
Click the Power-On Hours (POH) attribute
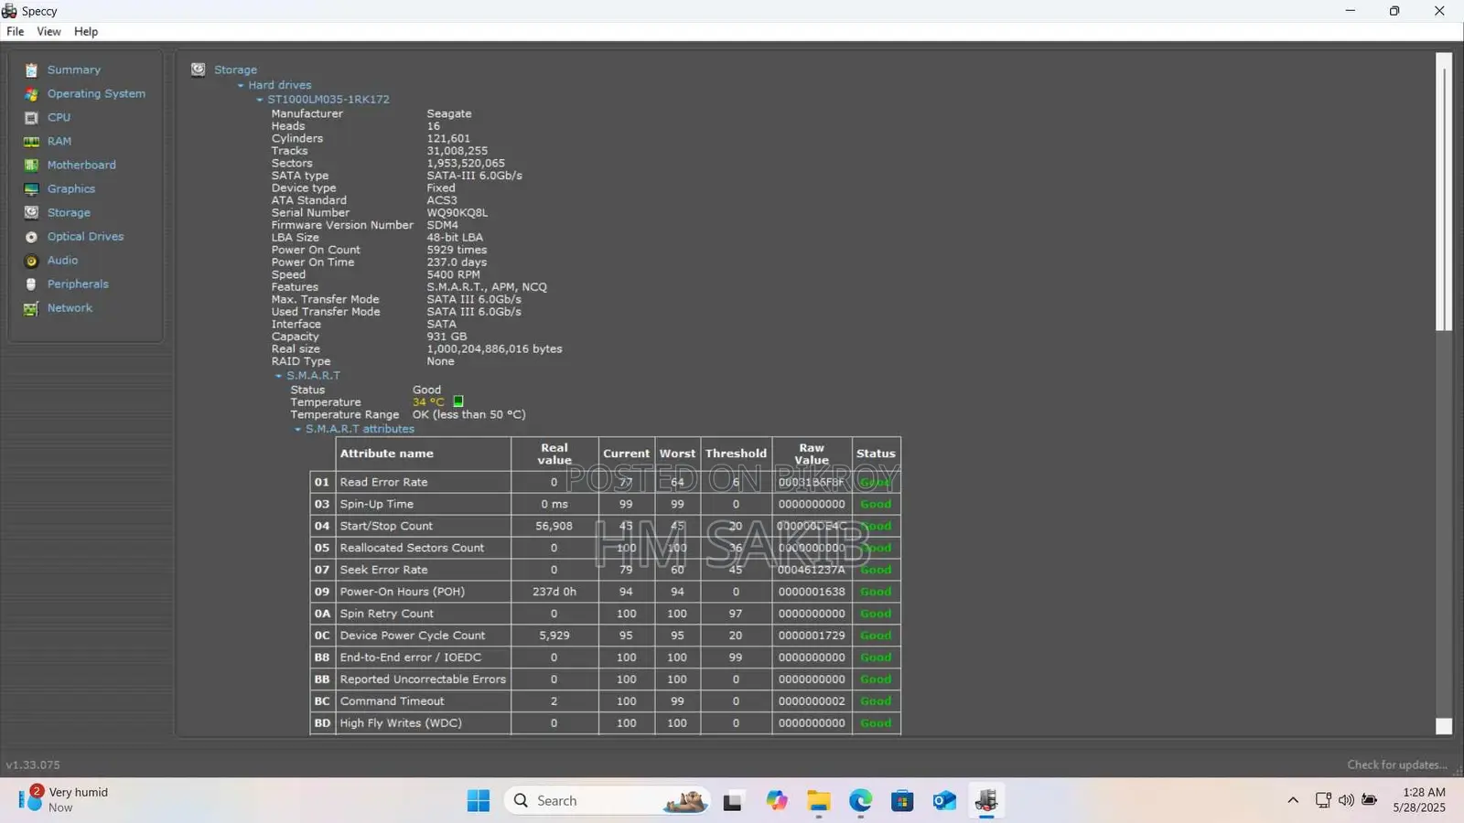tap(403, 592)
